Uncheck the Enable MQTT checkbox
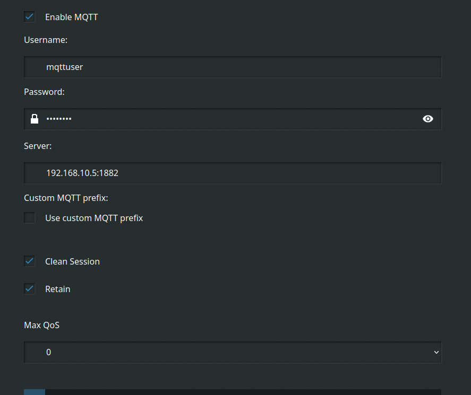 30,17
